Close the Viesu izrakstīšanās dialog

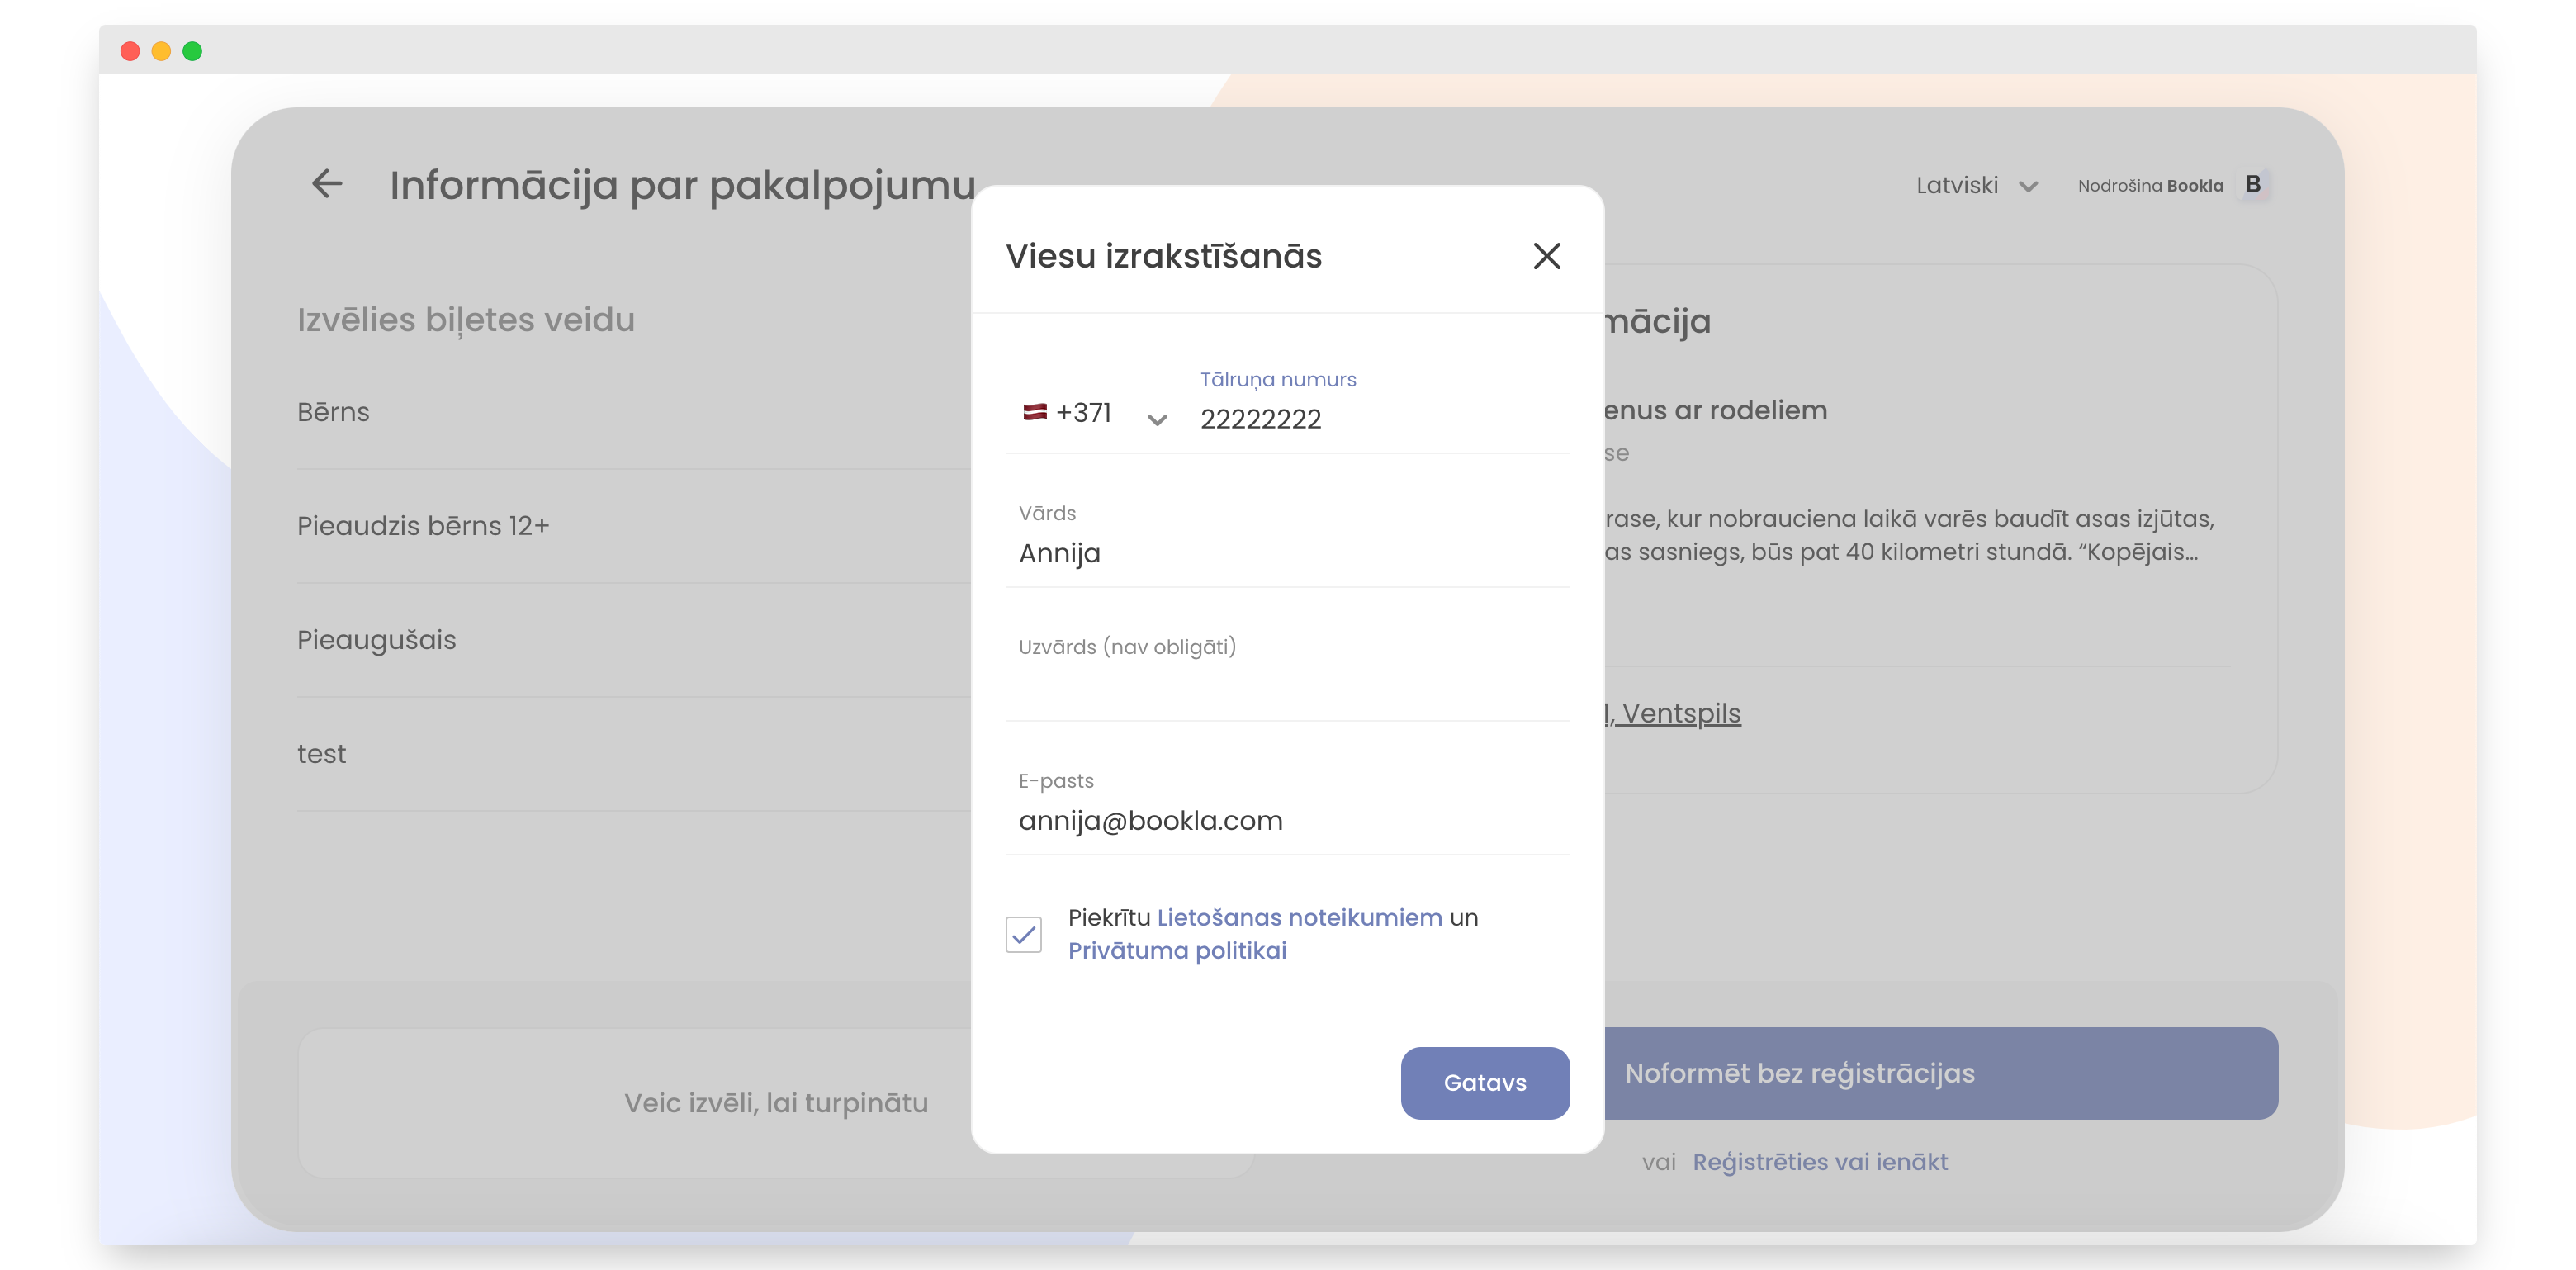point(1546,256)
